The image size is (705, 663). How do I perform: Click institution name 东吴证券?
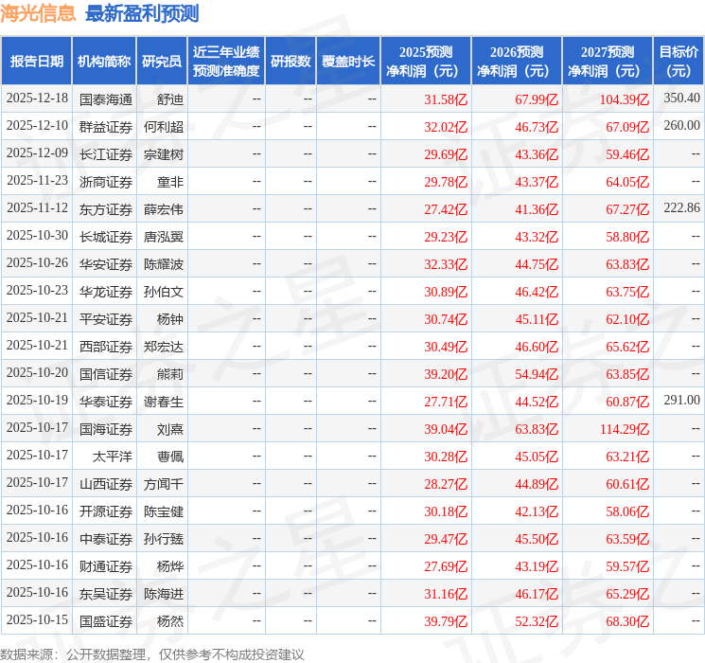106,594
